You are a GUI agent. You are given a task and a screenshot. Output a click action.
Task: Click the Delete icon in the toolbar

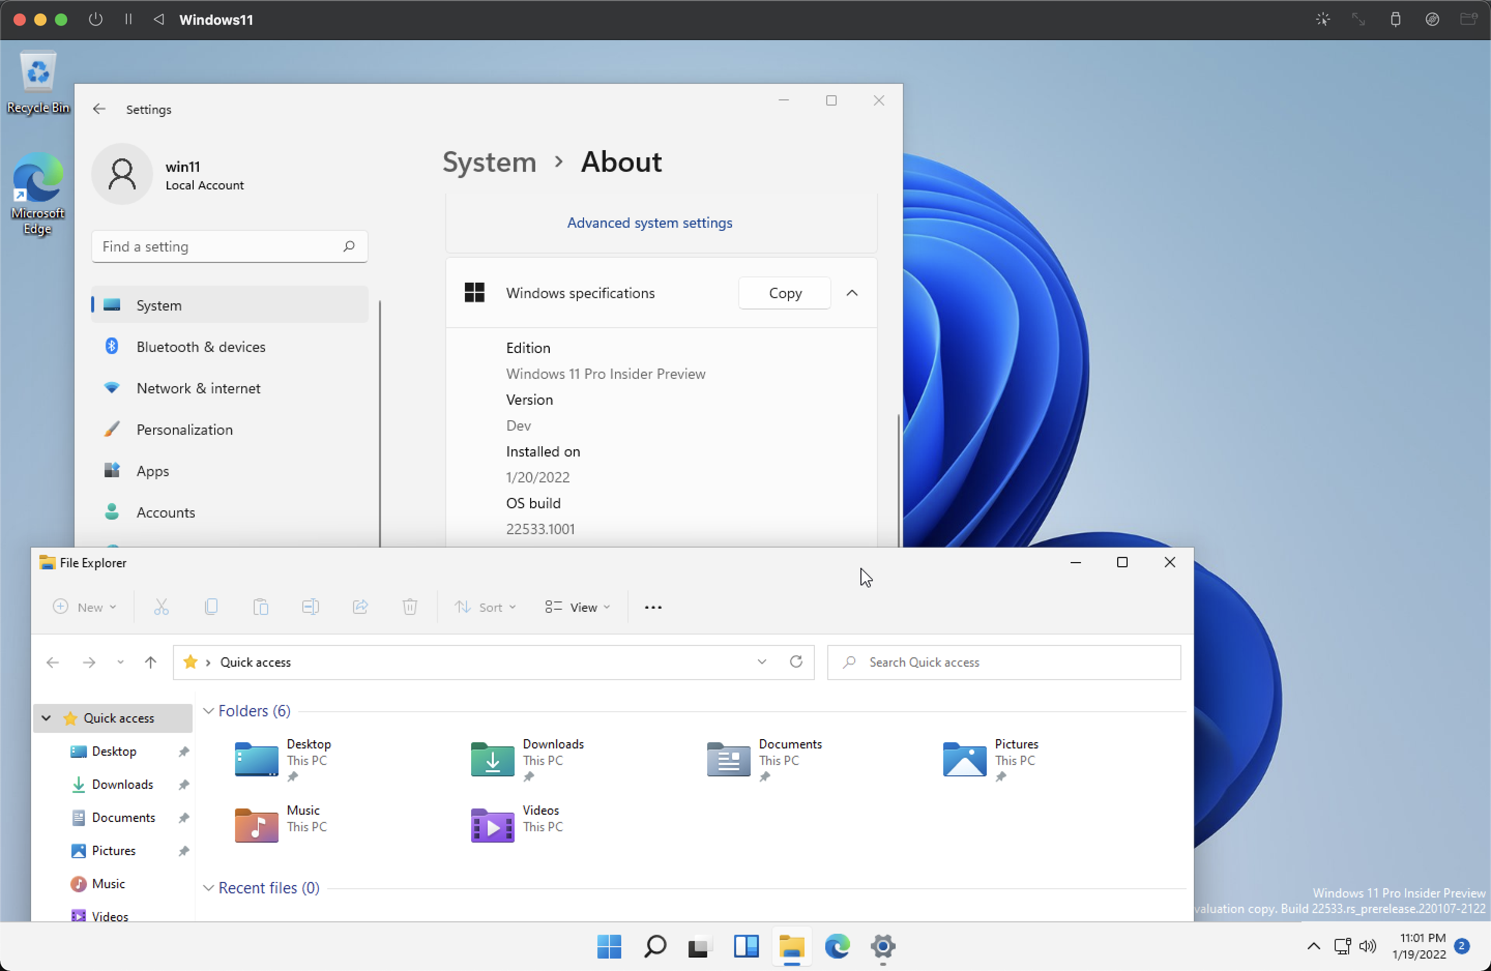410,607
